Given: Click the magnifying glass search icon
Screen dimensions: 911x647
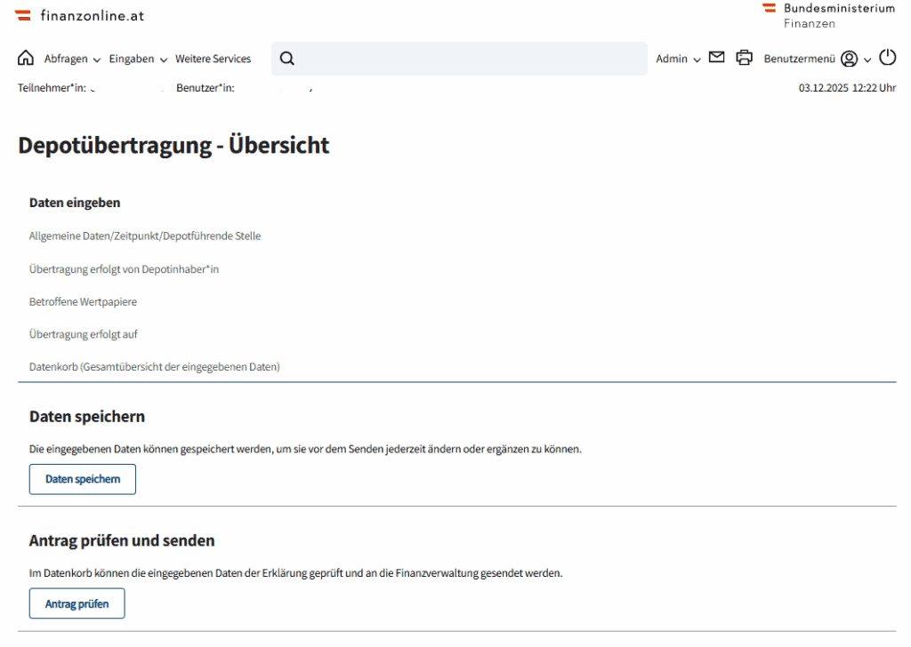Looking at the screenshot, I should point(286,59).
